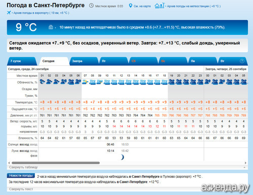The height and width of the screenshot is (195, 253).
Task: Open the Сб forecast tab
Action: [x=143, y=61]
